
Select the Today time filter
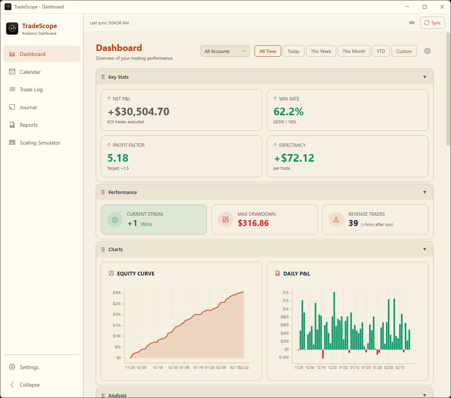click(x=293, y=51)
